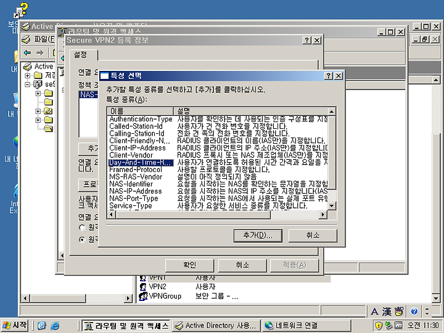Close the 특성 선택 dialog
The height and width of the screenshot is (333, 444).
coord(339,76)
